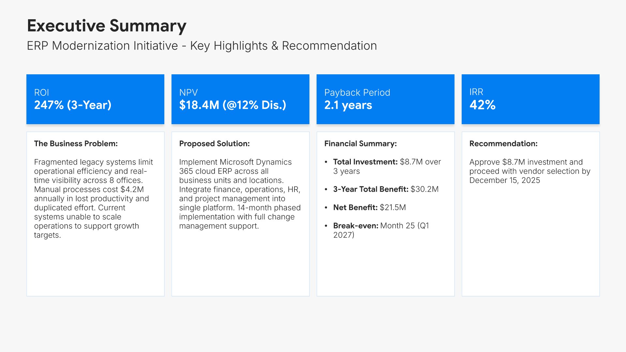Click the Executive Summary title

[x=107, y=26]
